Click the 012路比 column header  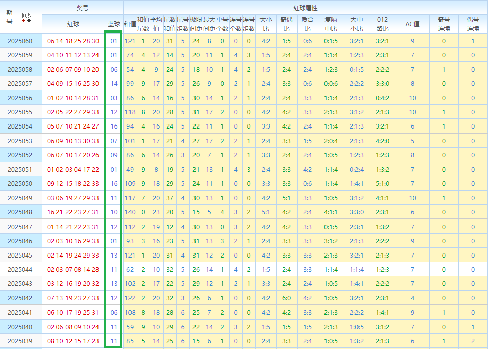click(382, 24)
